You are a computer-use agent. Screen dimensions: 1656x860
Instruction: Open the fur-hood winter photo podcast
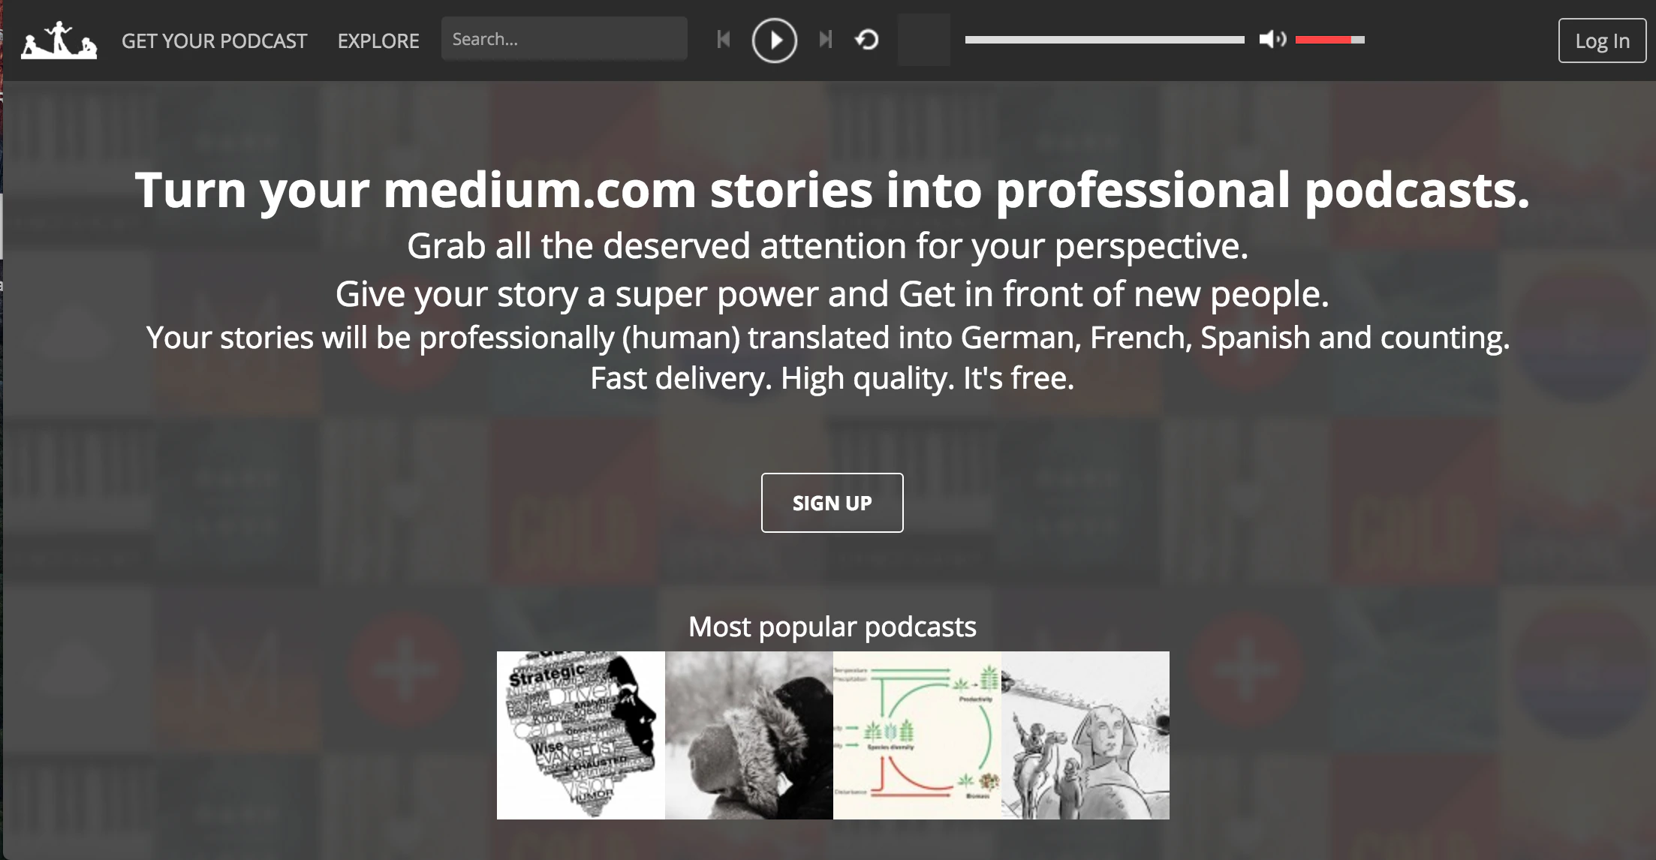(x=749, y=735)
